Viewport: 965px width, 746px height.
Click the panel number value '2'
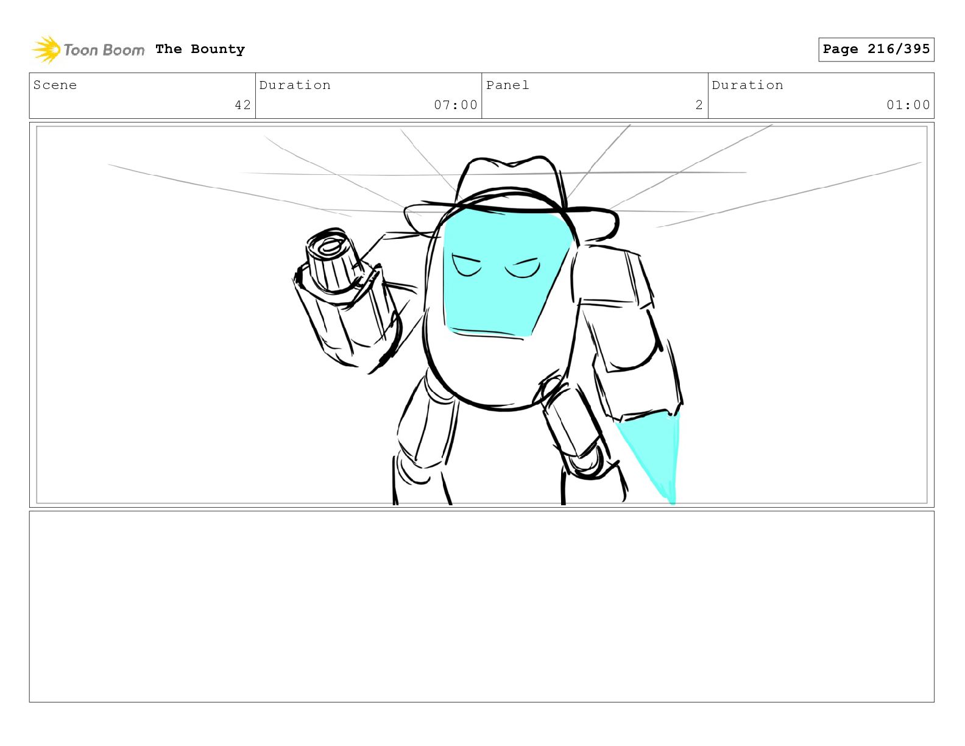point(699,105)
